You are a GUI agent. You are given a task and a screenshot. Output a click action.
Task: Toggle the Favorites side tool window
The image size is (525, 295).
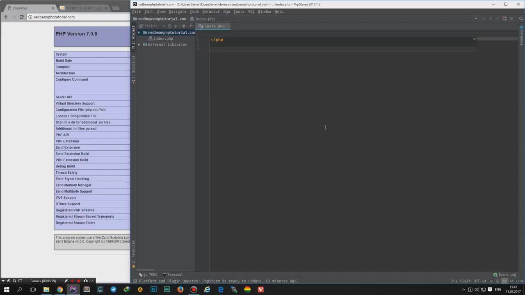tap(133, 254)
